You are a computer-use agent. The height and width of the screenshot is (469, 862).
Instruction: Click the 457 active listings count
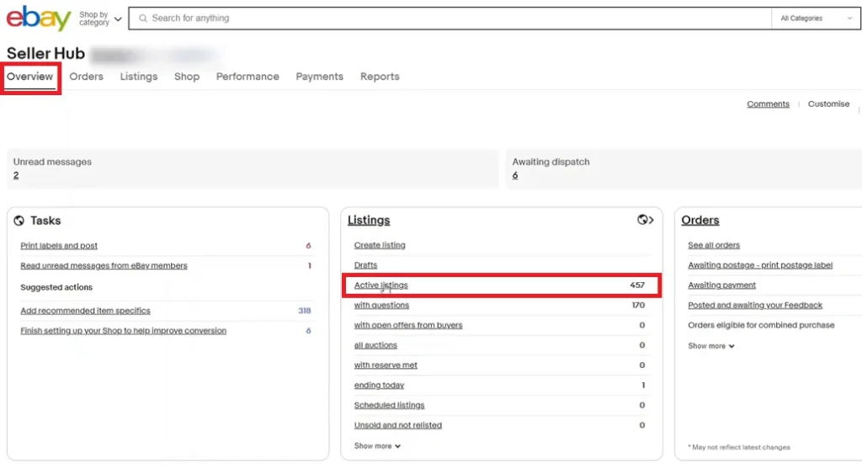tap(637, 285)
